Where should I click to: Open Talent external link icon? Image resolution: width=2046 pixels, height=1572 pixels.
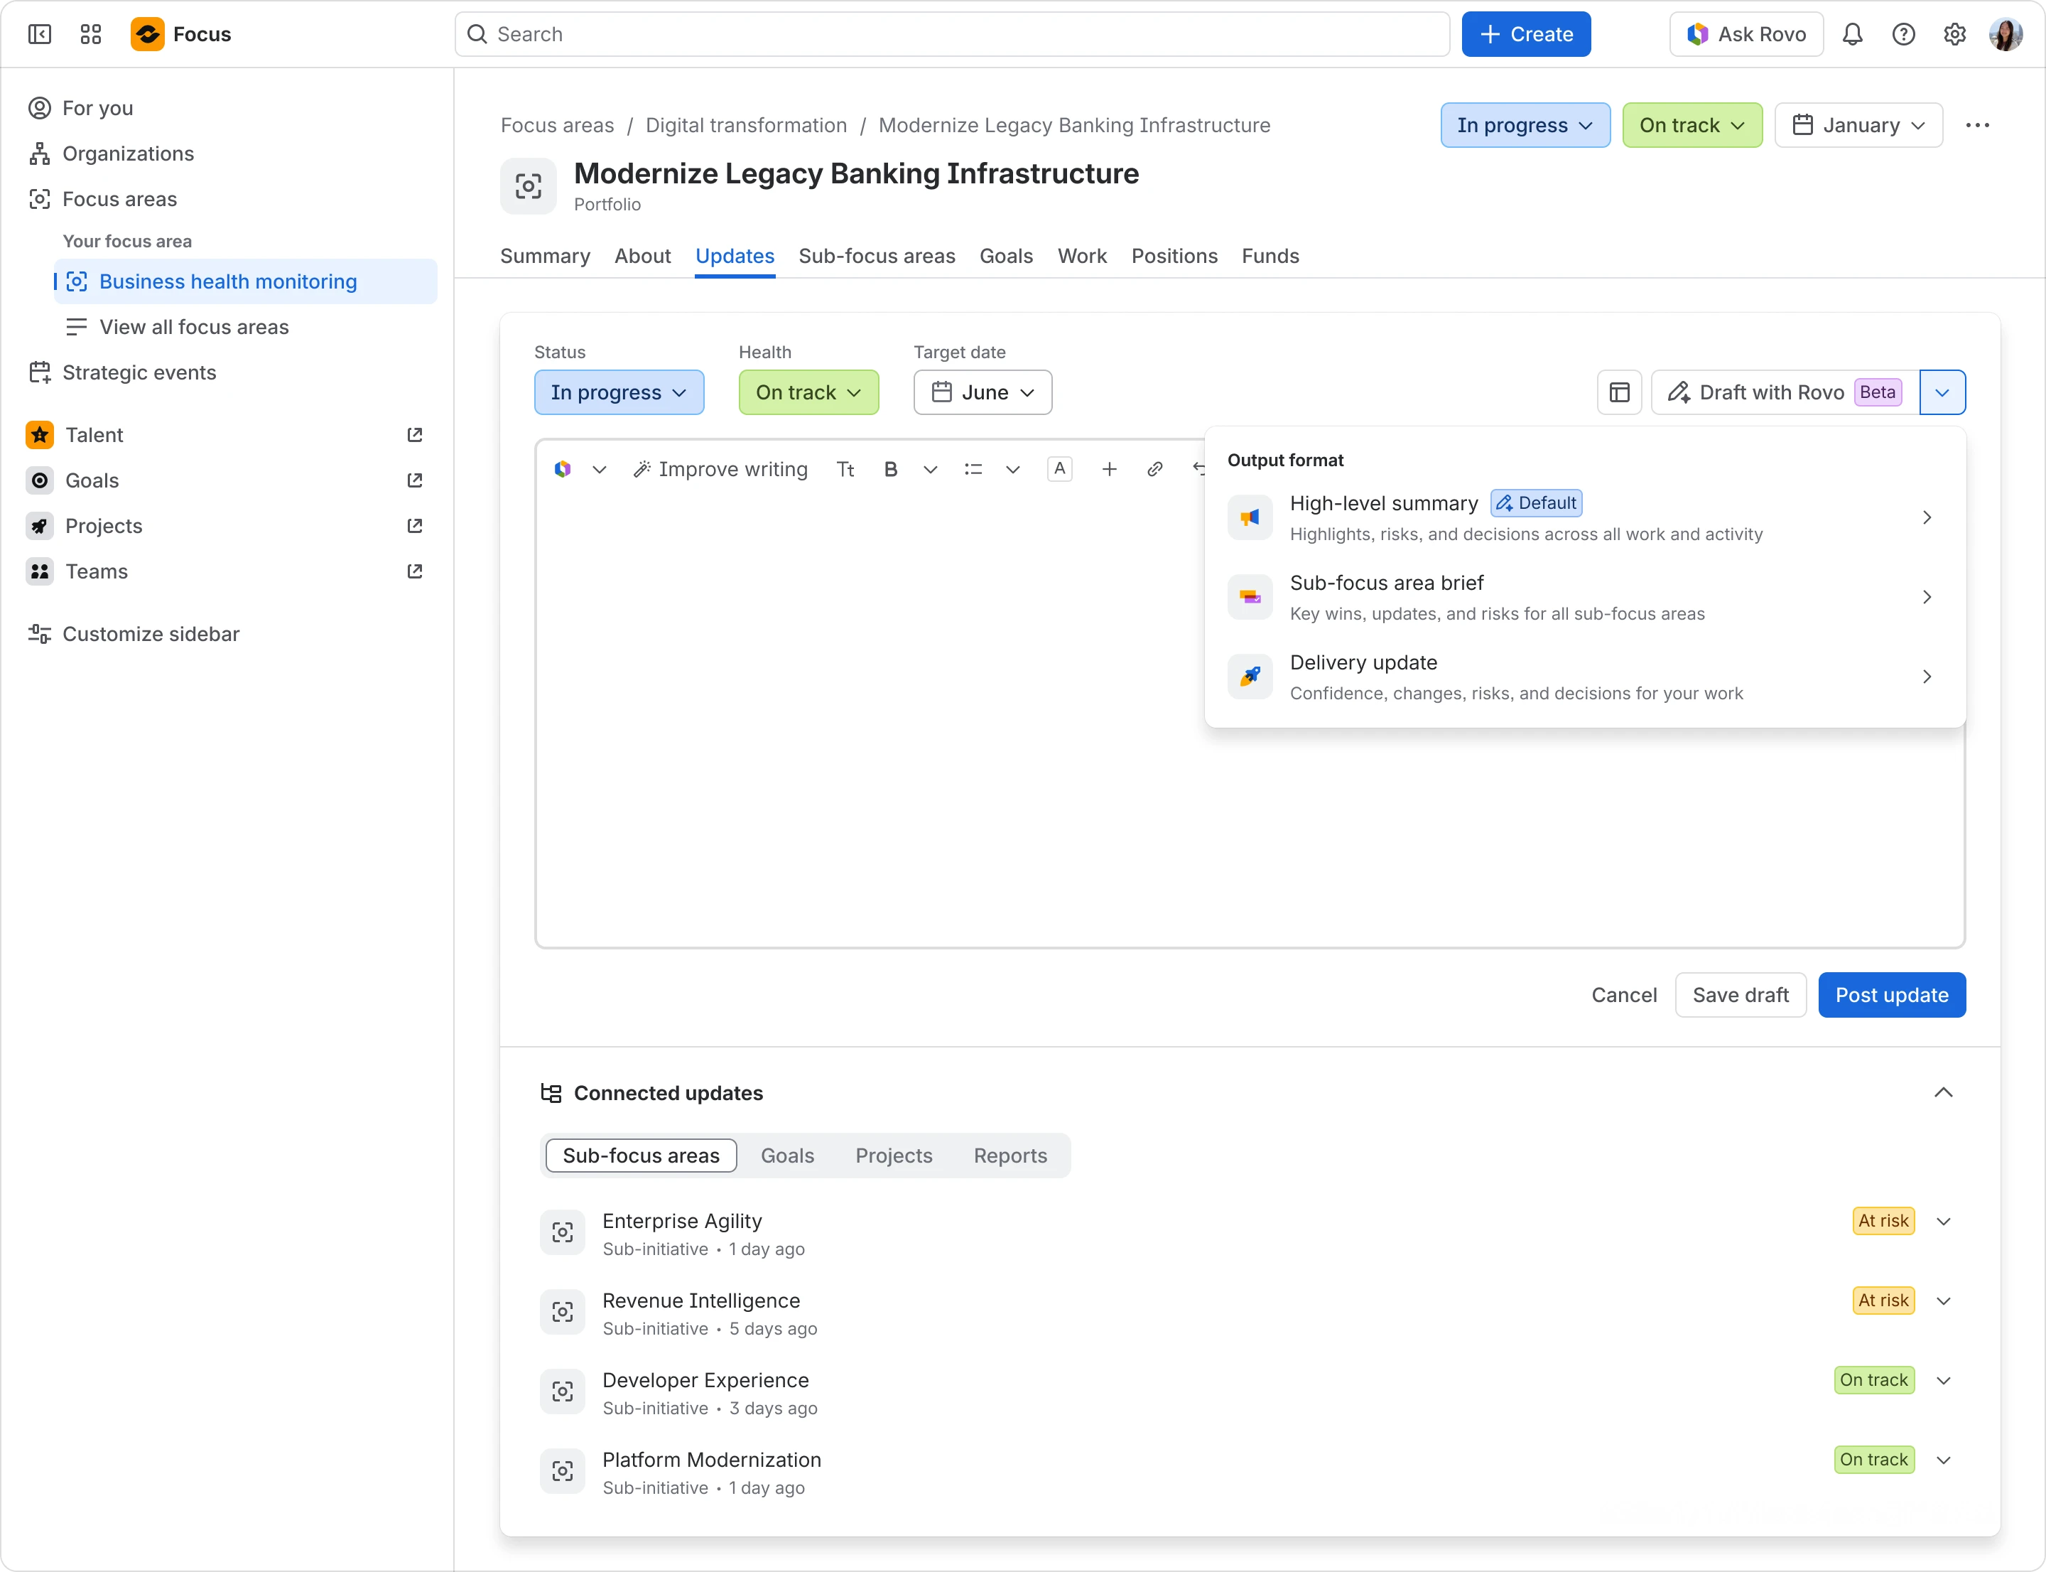click(414, 435)
